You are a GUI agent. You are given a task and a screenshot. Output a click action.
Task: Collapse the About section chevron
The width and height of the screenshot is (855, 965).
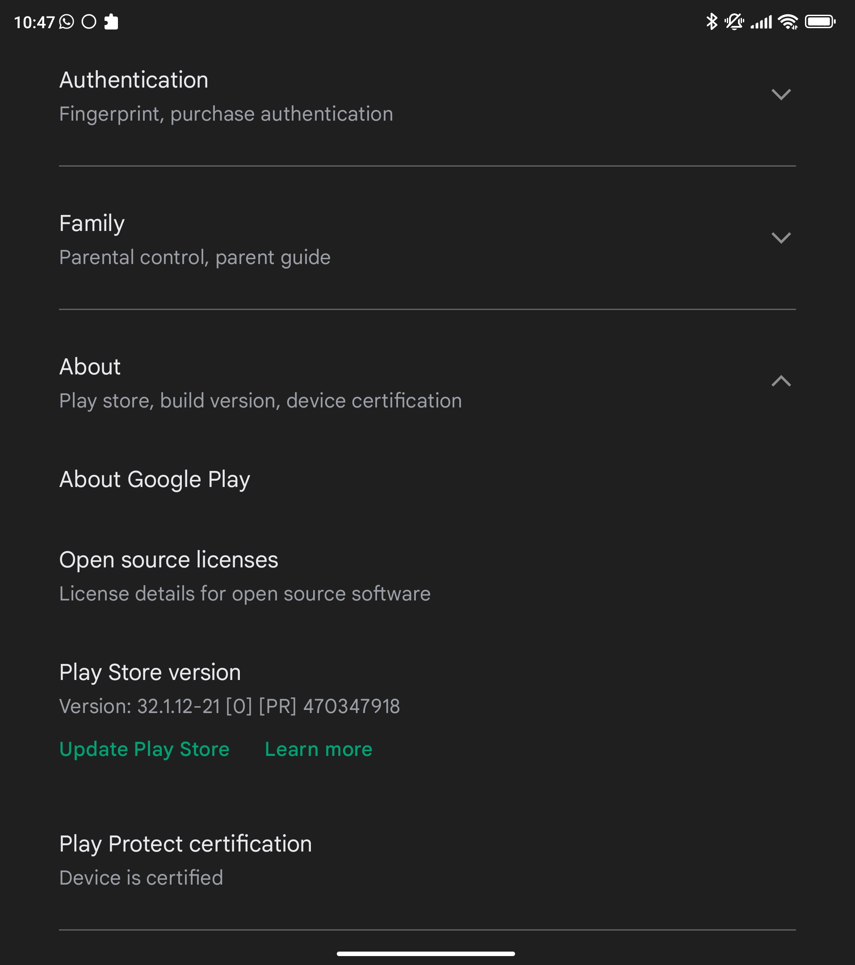(781, 381)
